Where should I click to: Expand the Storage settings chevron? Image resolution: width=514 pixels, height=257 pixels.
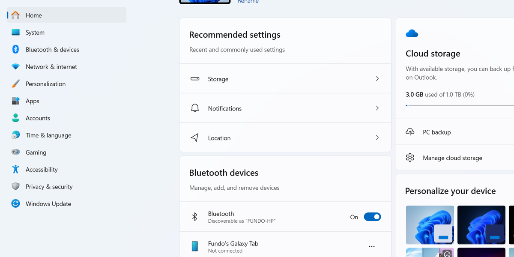coord(377,79)
